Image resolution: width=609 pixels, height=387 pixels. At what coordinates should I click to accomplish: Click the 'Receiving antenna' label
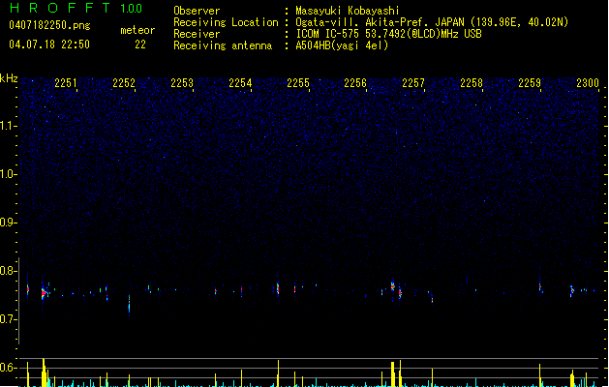[x=223, y=45]
